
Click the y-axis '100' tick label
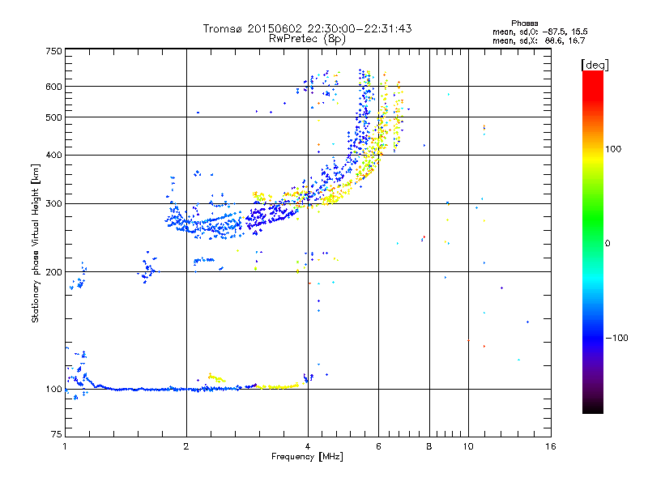click(x=53, y=389)
